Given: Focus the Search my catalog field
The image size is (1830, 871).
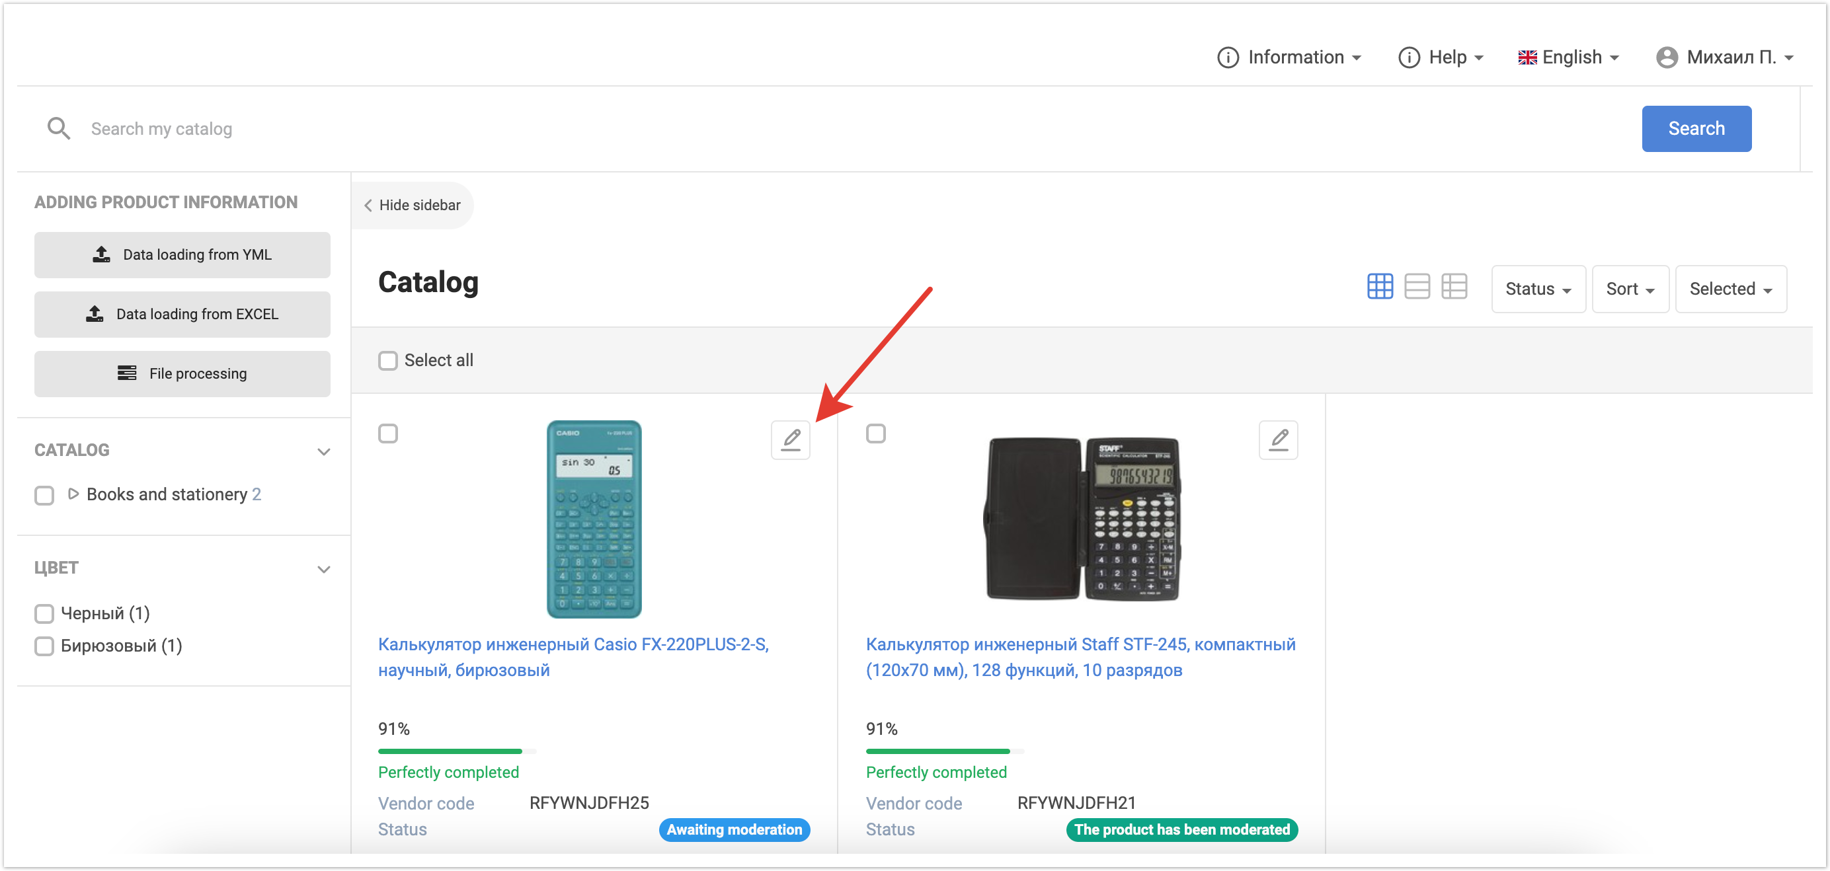Looking at the screenshot, I should (852, 128).
